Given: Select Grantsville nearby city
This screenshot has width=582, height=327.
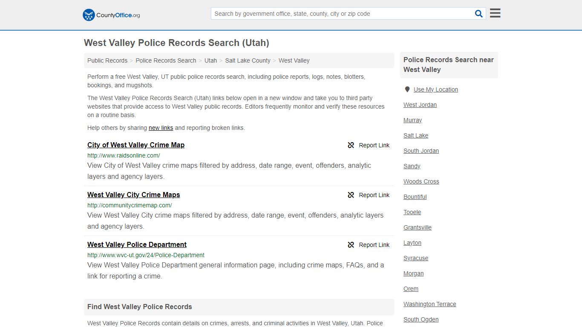Looking at the screenshot, I should (x=418, y=227).
